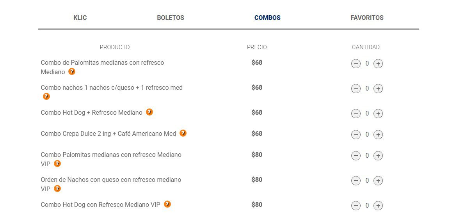The image size is (457, 224).
Task: Add one Orden de Nachos VIP
Action: 378,181
